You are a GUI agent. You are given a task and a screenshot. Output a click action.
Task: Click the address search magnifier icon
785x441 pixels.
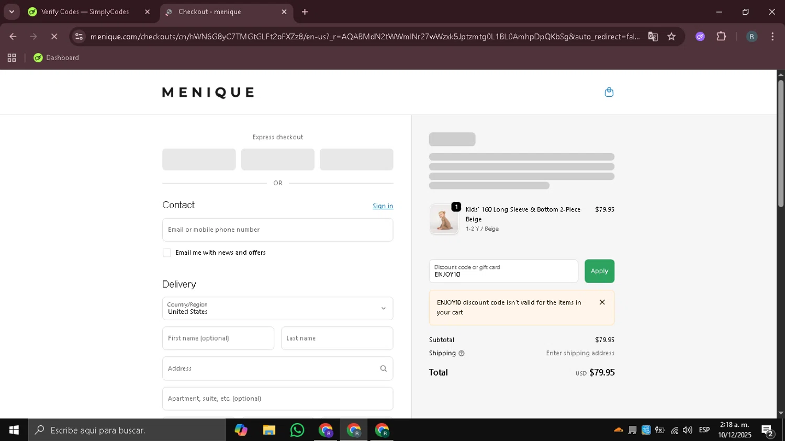(x=384, y=369)
